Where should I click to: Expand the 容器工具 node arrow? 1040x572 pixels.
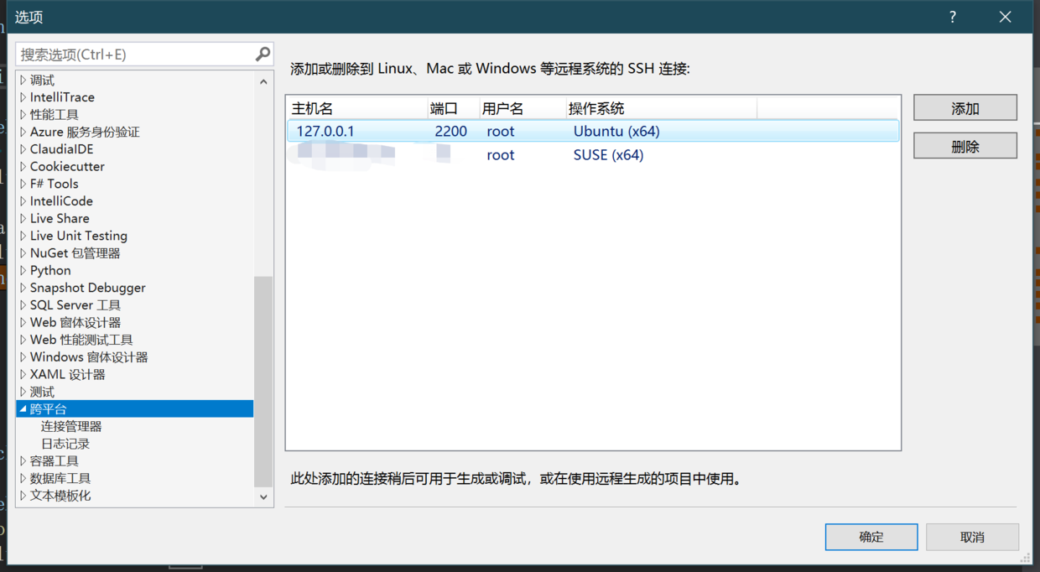(23, 461)
